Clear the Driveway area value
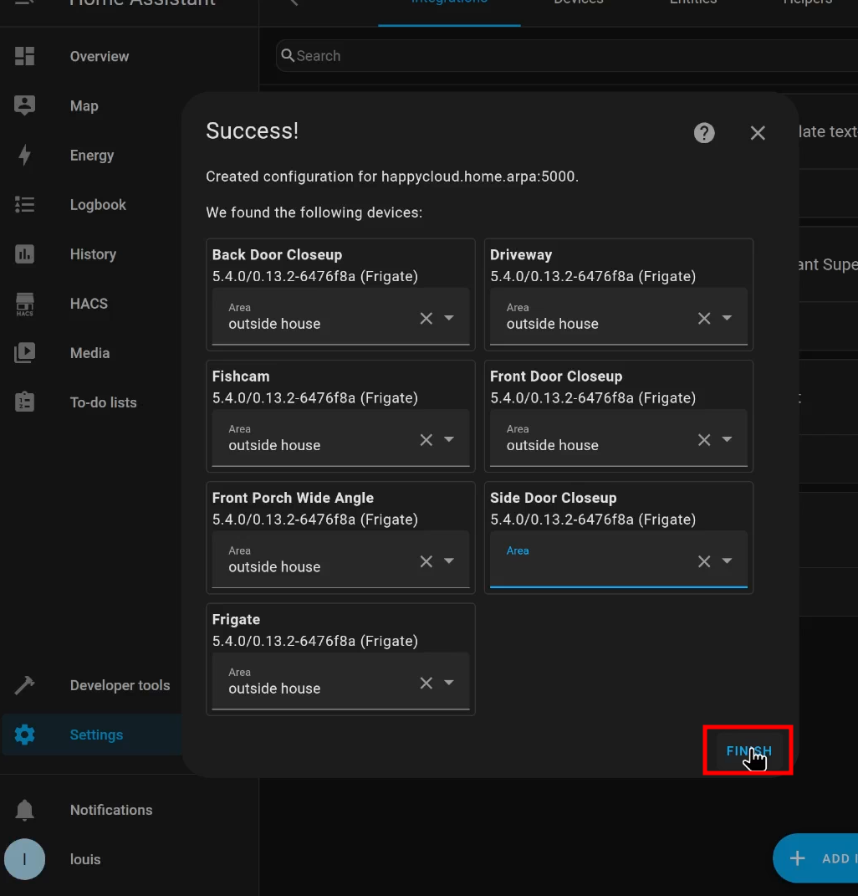 coord(704,318)
